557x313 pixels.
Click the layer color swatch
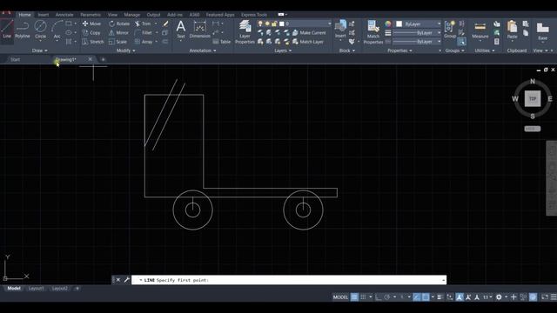click(282, 23)
